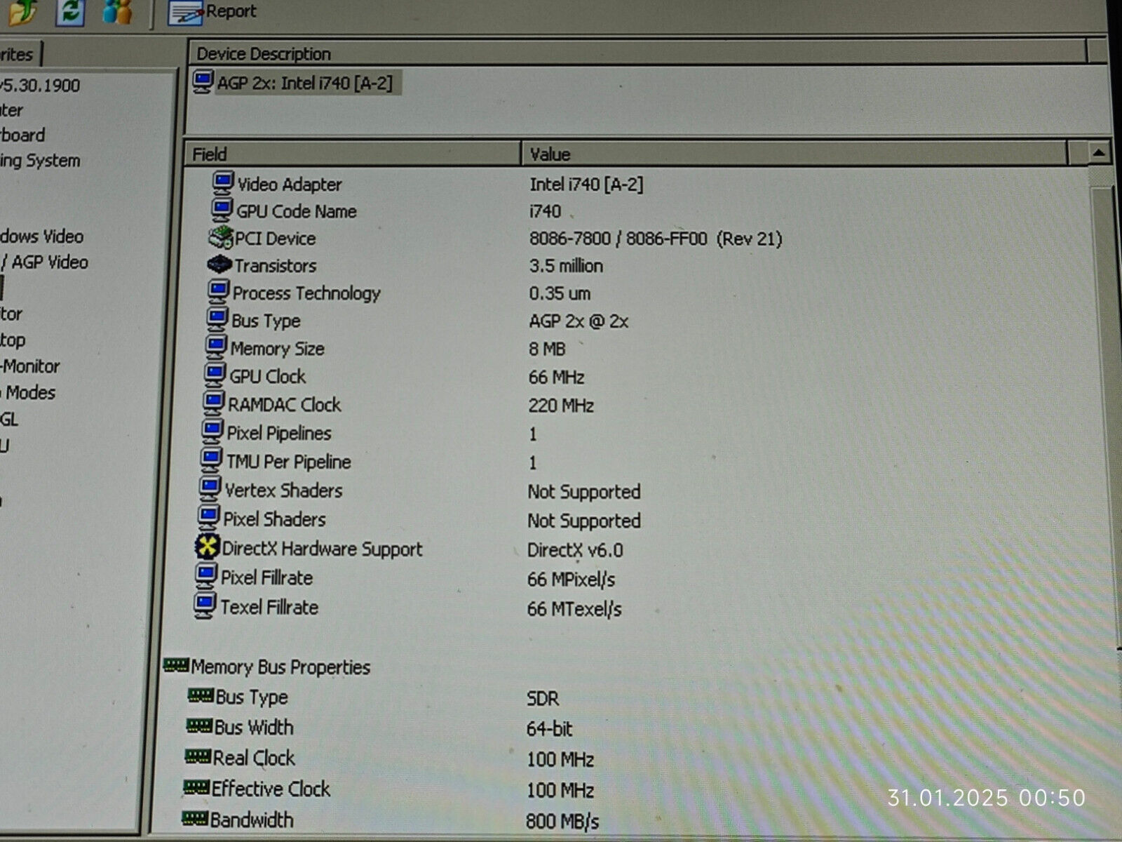Open Multi-Monitor sidebar tree item
The image size is (1122, 842).
coord(30,366)
